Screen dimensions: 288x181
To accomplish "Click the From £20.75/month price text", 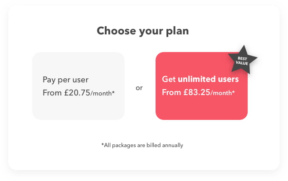I will (x=78, y=93).
